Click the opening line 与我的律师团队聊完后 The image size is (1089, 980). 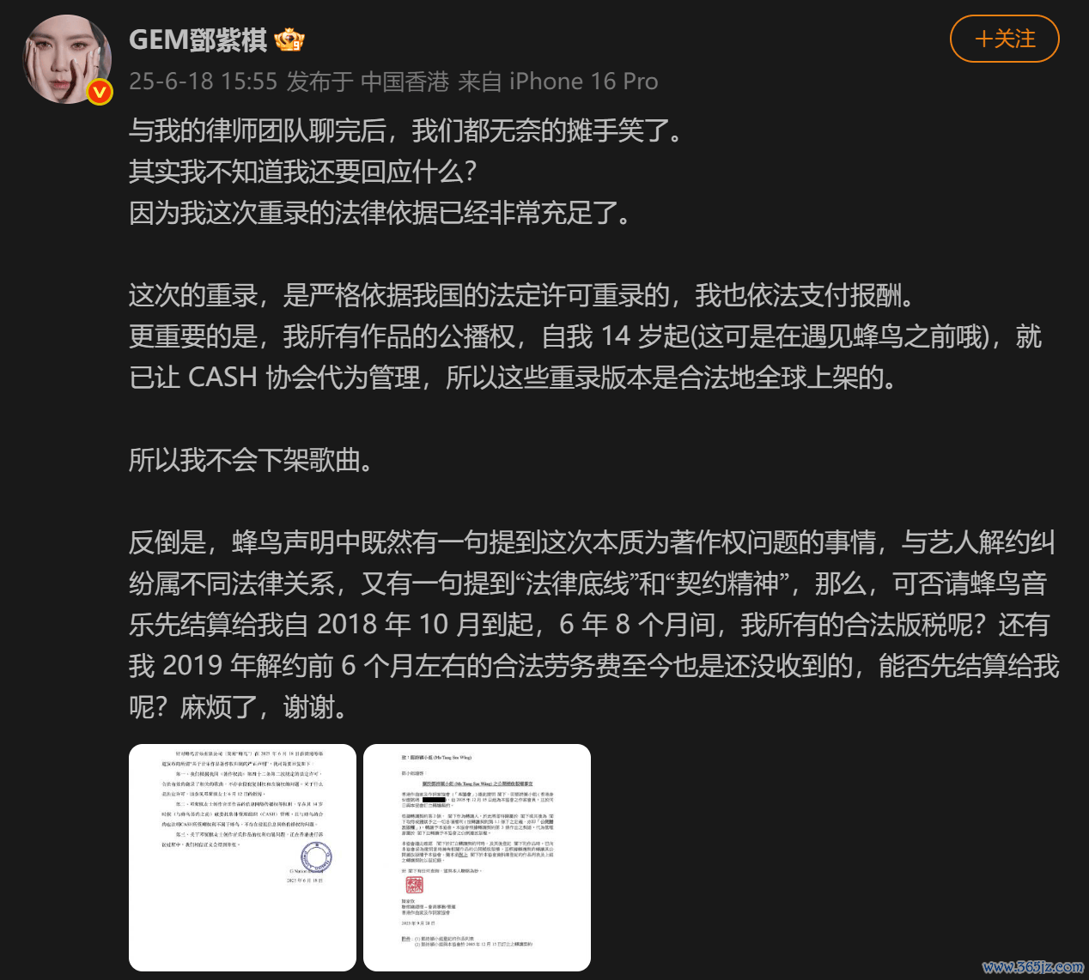coord(407,130)
